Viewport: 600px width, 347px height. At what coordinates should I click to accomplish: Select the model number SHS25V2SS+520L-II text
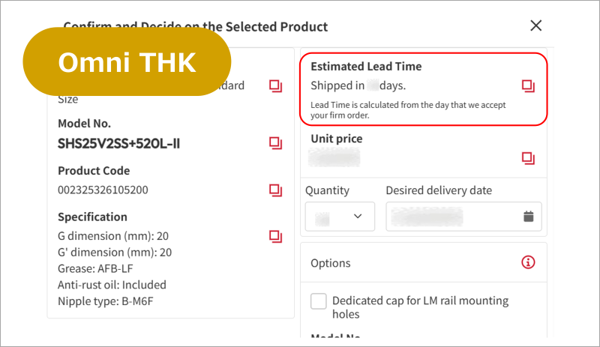coord(118,142)
